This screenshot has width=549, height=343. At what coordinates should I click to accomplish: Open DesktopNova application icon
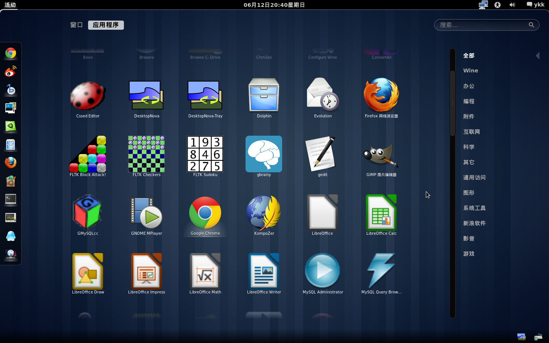click(x=146, y=95)
